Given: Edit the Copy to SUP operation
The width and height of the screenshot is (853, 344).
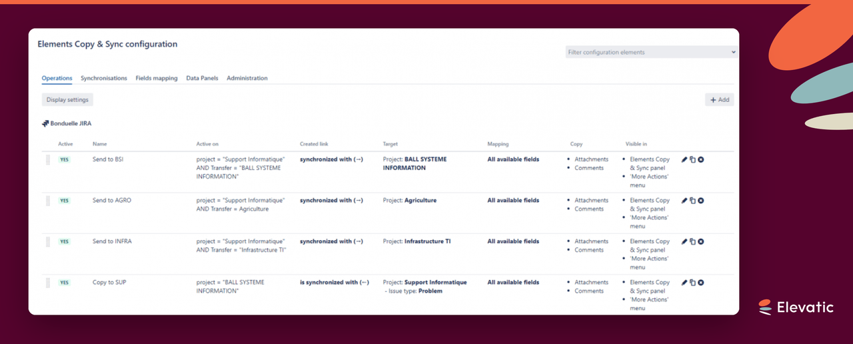Looking at the screenshot, I should 684,283.
